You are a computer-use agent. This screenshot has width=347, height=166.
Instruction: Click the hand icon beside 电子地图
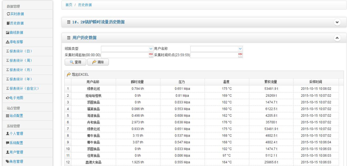[7, 98]
